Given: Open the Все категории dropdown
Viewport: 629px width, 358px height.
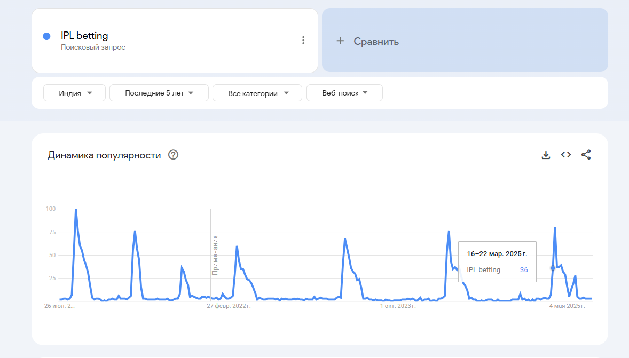Looking at the screenshot, I should point(257,93).
